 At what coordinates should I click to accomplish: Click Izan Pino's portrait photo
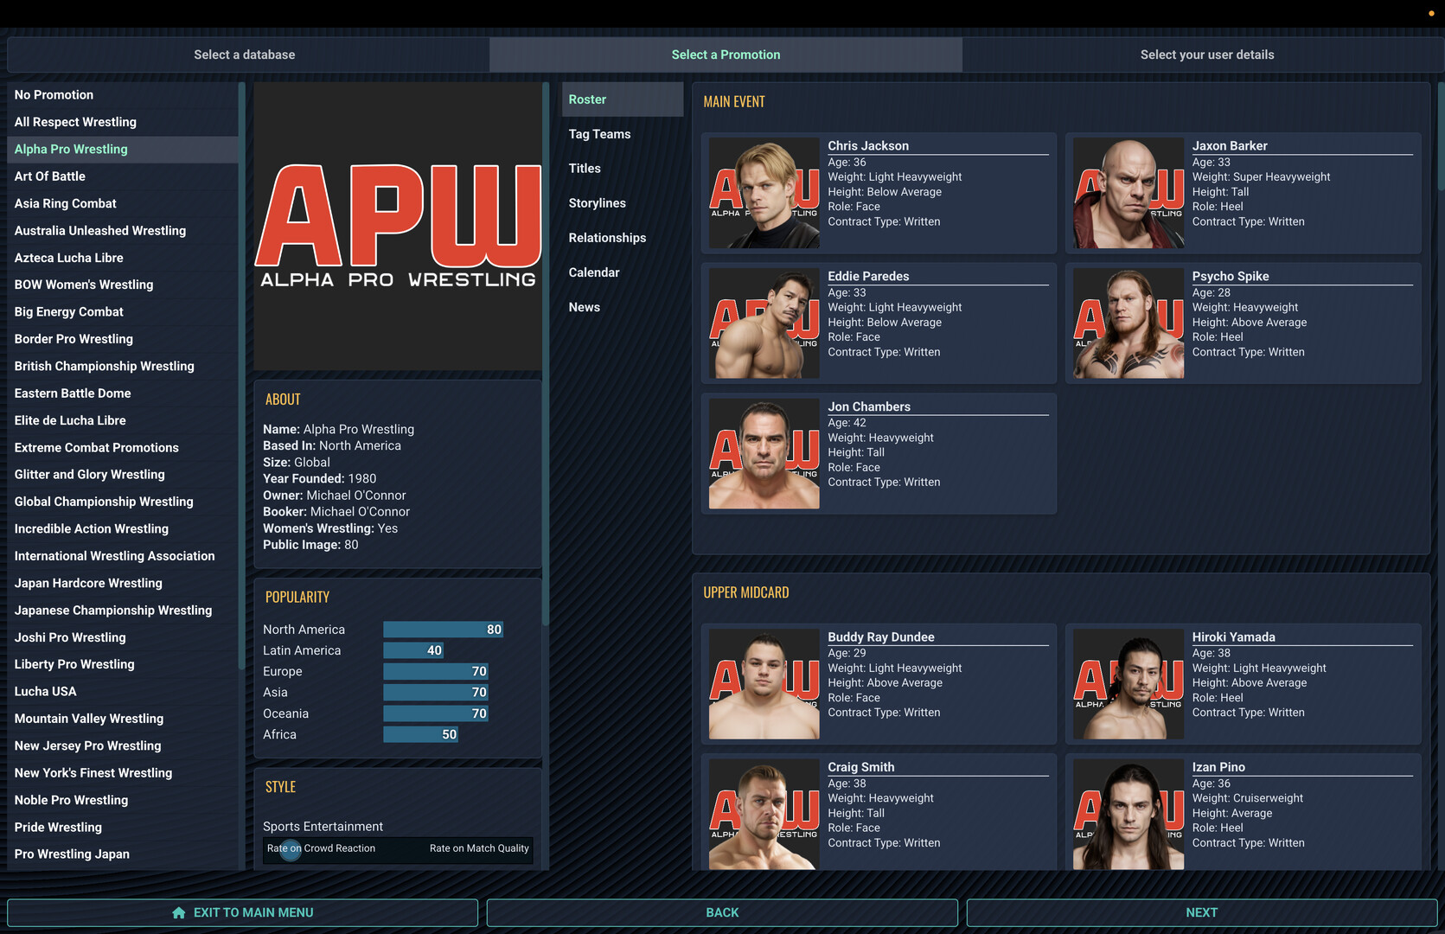point(1128,813)
